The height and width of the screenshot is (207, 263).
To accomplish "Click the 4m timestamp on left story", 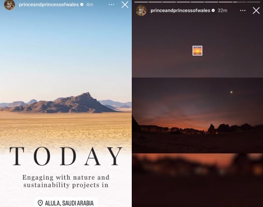I will [90, 5].
